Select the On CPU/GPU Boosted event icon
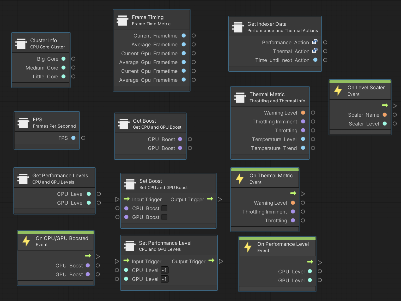401x301 pixels. coord(26,241)
